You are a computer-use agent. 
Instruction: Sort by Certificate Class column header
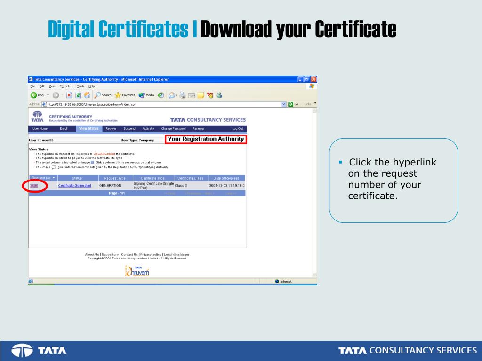(x=191, y=178)
